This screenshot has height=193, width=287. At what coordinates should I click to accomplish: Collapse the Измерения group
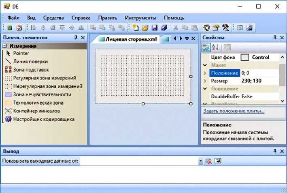4,46
